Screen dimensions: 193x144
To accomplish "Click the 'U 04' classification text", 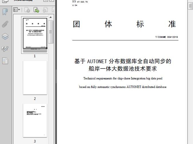I will click(75, 5).
